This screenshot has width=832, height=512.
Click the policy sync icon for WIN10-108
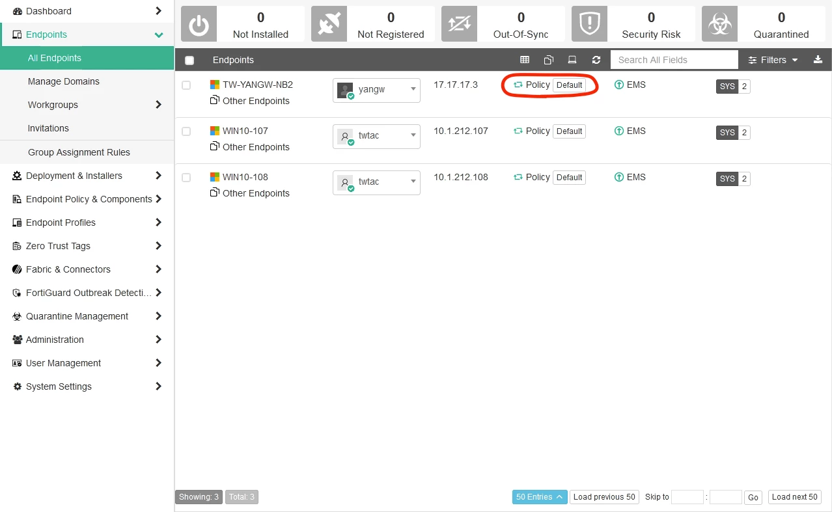[x=518, y=177]
